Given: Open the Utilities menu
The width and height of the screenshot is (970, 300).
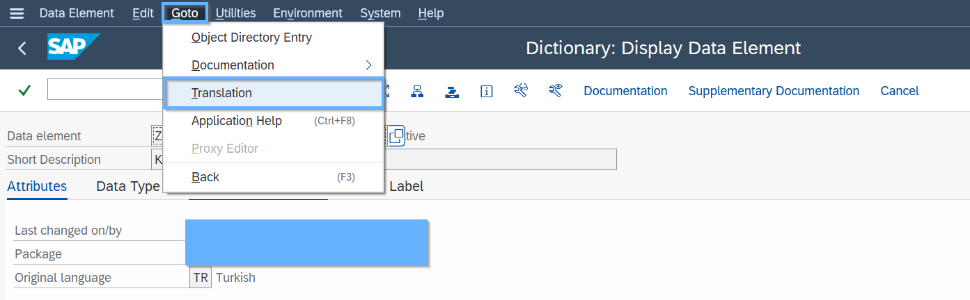Looking at the screenshot, I should click(x=235, y=13).
